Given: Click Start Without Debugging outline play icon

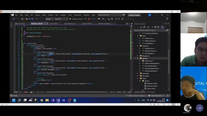Looking at the screenshot, I should click(86, 19).
